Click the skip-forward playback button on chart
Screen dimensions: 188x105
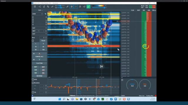click(x=102, y=66)
